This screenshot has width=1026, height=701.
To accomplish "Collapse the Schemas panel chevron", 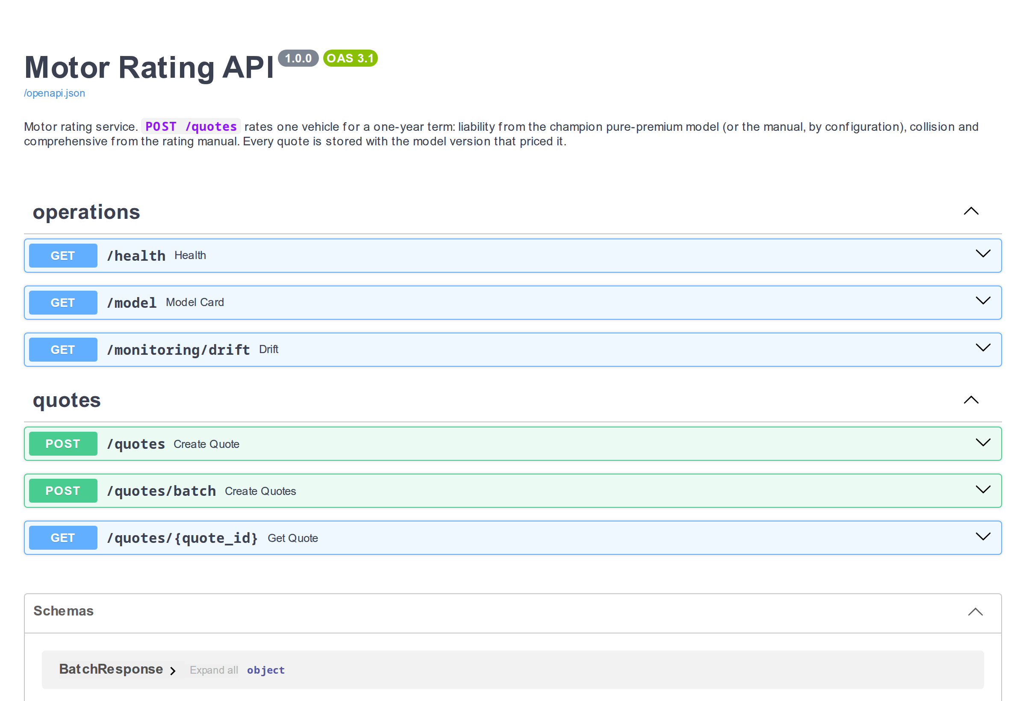I will [975, 612].
